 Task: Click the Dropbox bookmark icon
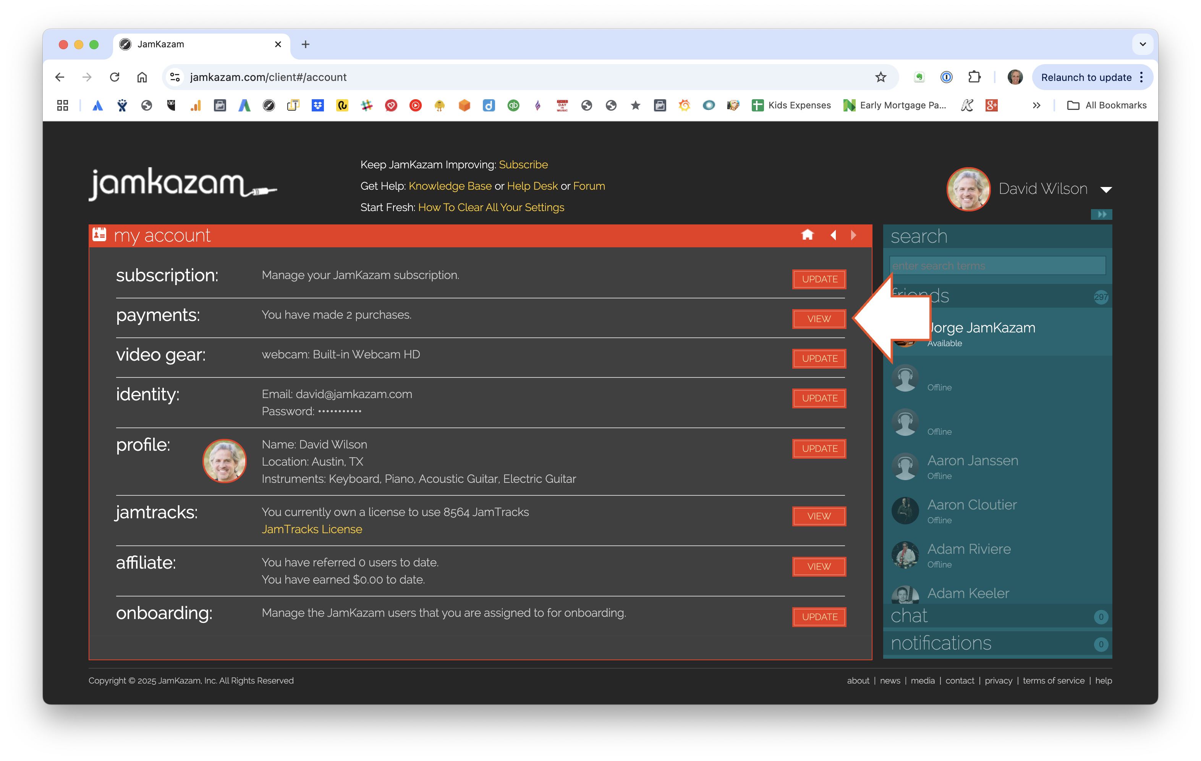(x=317, y=105)
